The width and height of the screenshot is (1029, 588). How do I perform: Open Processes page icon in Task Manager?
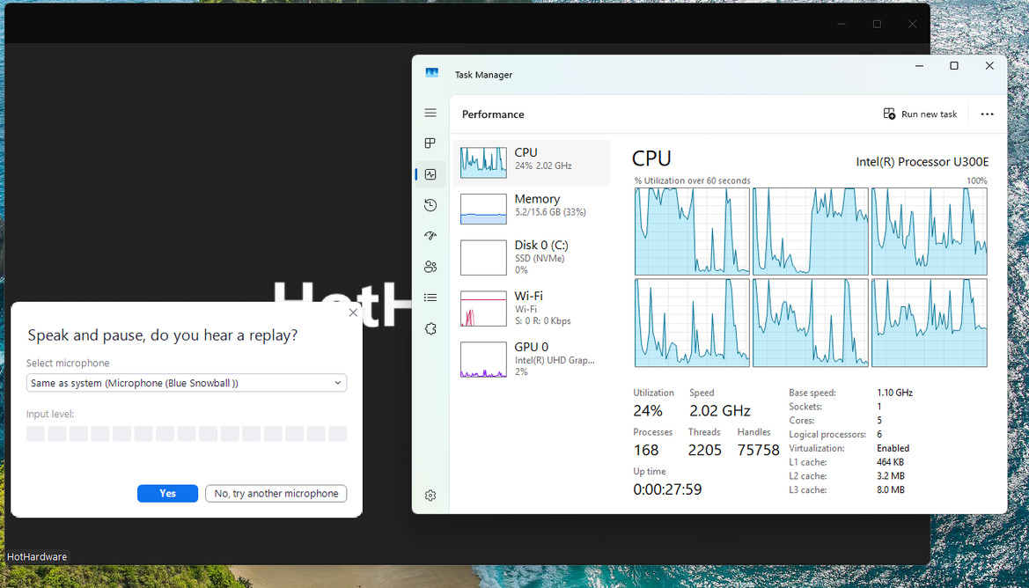click(430, 143)
